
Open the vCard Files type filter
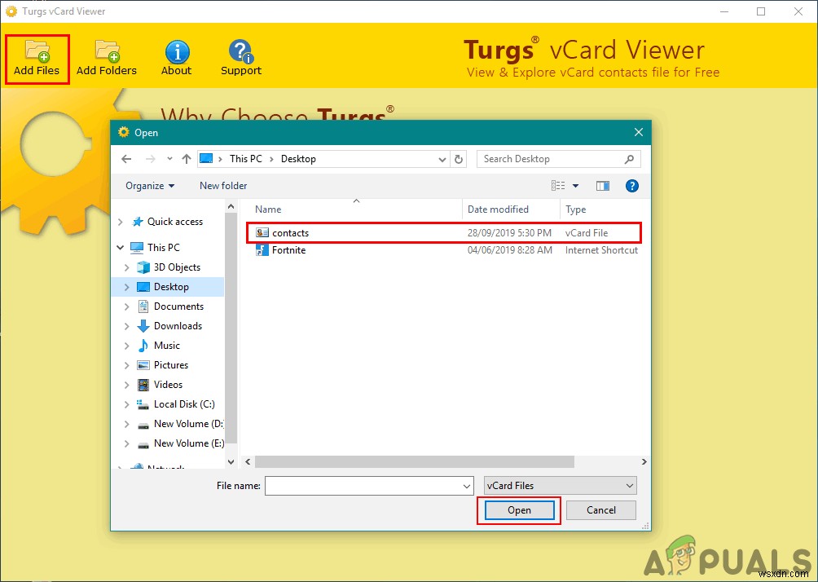[561, 486]
